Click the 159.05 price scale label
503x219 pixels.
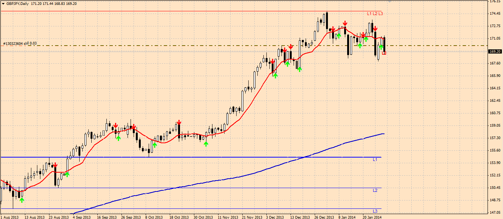click(x=495, y=126)
